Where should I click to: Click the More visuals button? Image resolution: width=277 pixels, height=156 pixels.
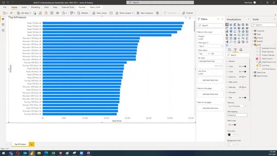click(x=124, y=13)
